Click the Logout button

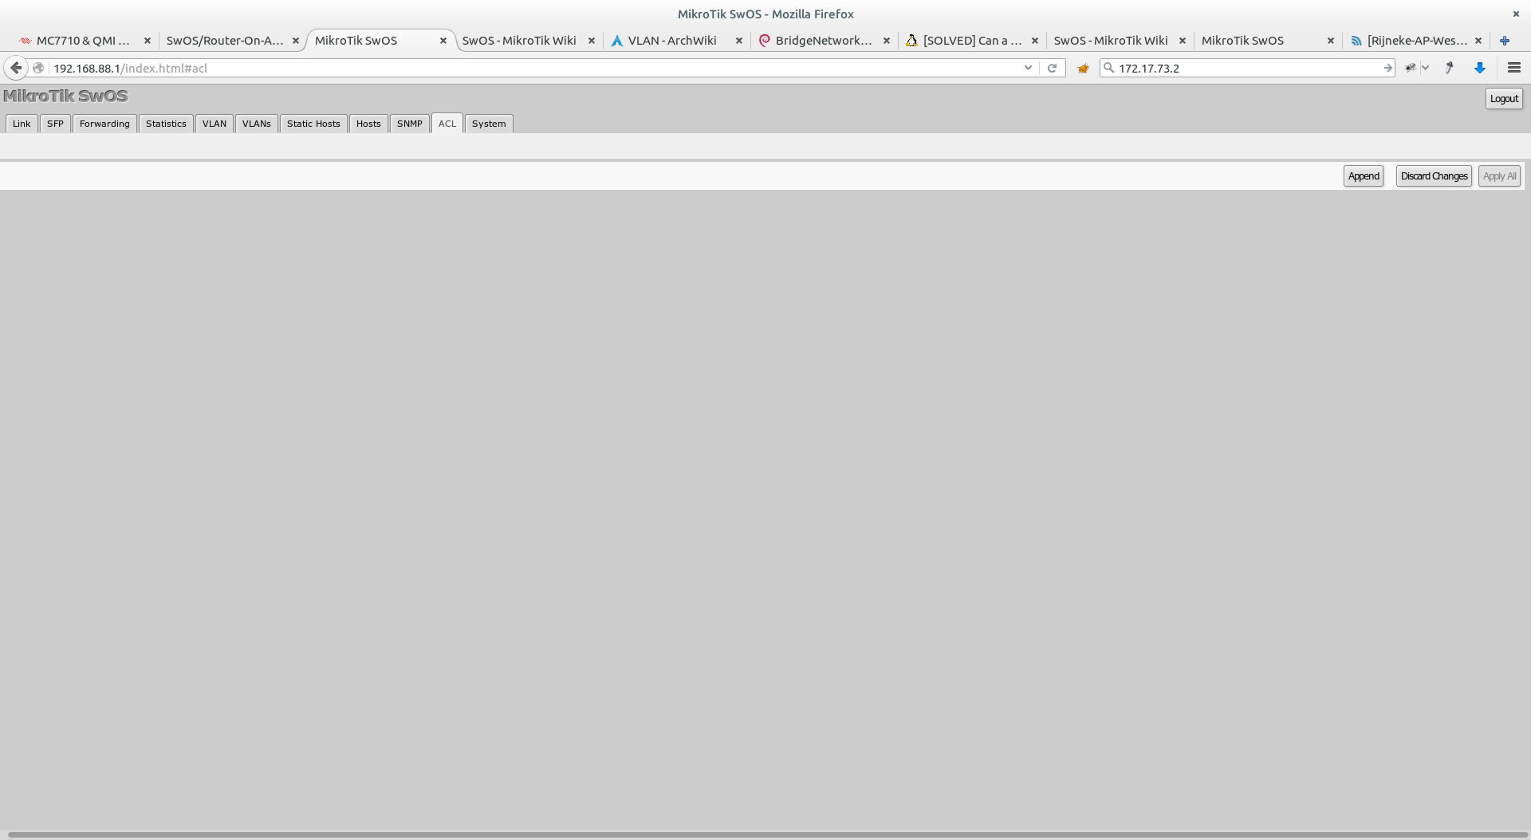[1503, 99]
